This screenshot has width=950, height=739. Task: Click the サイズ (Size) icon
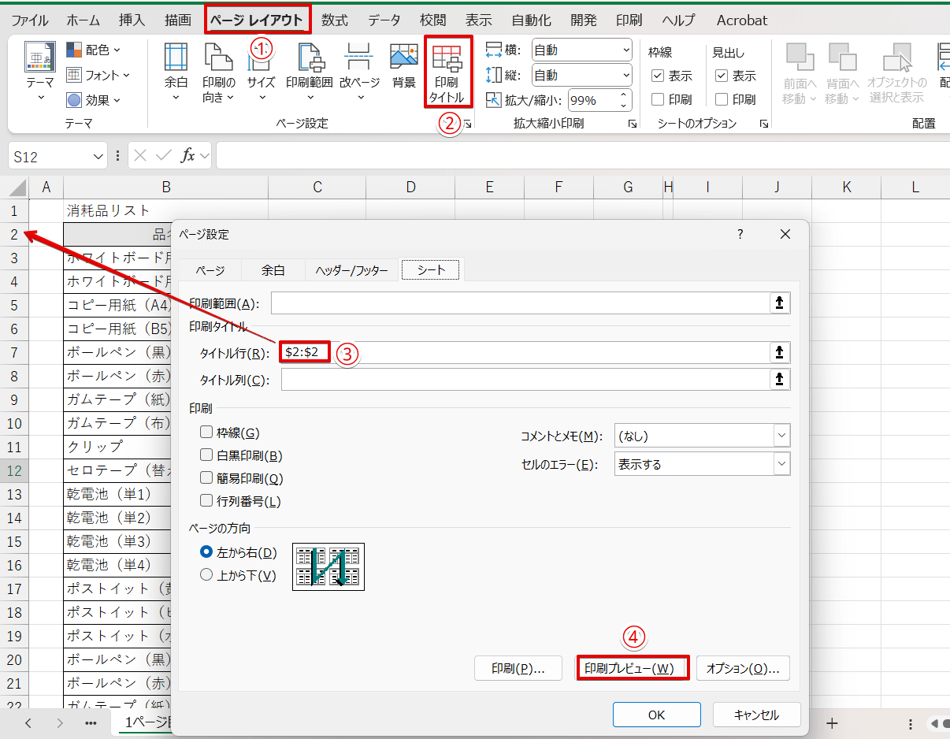[x=261, y=72]
